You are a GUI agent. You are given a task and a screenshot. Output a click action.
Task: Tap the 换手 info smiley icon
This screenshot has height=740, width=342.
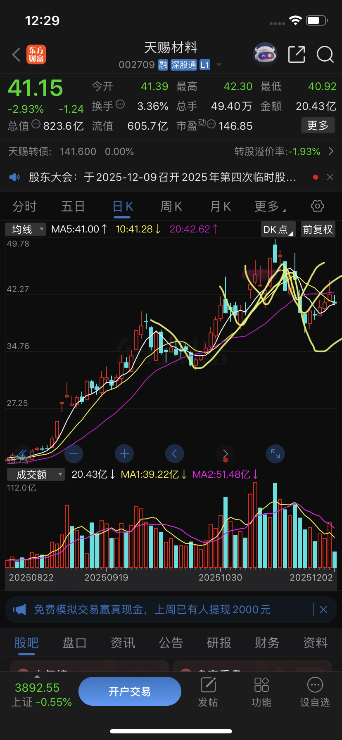120,104
